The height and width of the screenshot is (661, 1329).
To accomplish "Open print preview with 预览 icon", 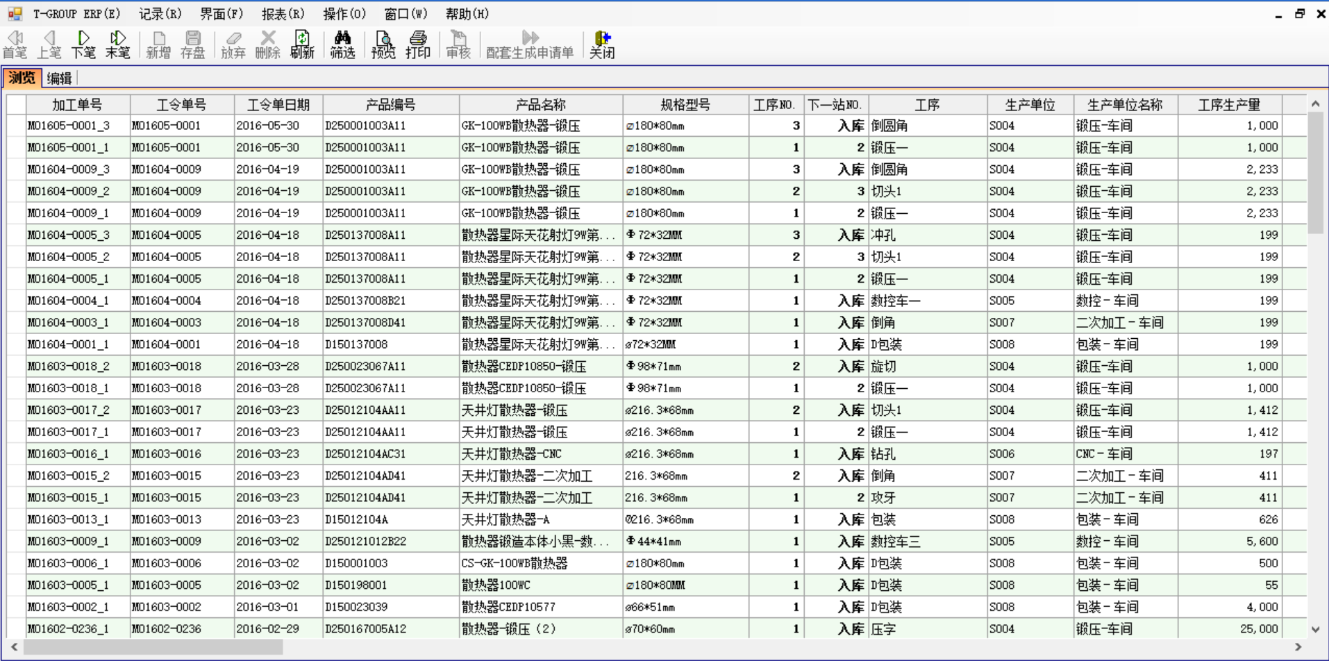I will pyautogui.click(x=383, y=44).
